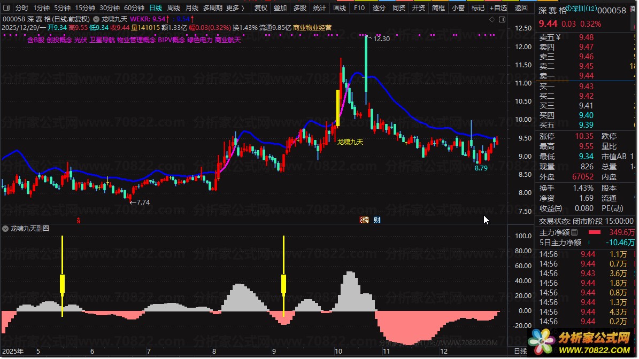This screenshot has height=359, width=639.
Task: Click the 买一 price 9.43
Action: coord(587,87)
